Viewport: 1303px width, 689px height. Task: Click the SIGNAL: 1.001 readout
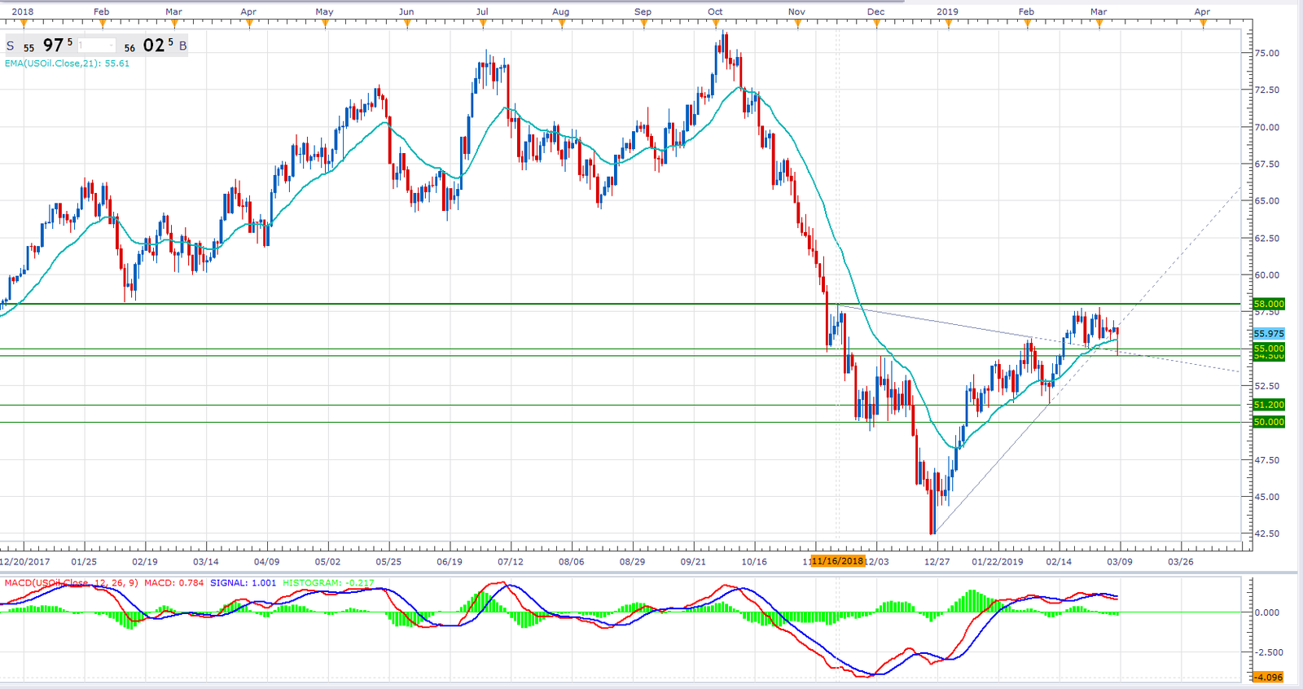point(243,583)
